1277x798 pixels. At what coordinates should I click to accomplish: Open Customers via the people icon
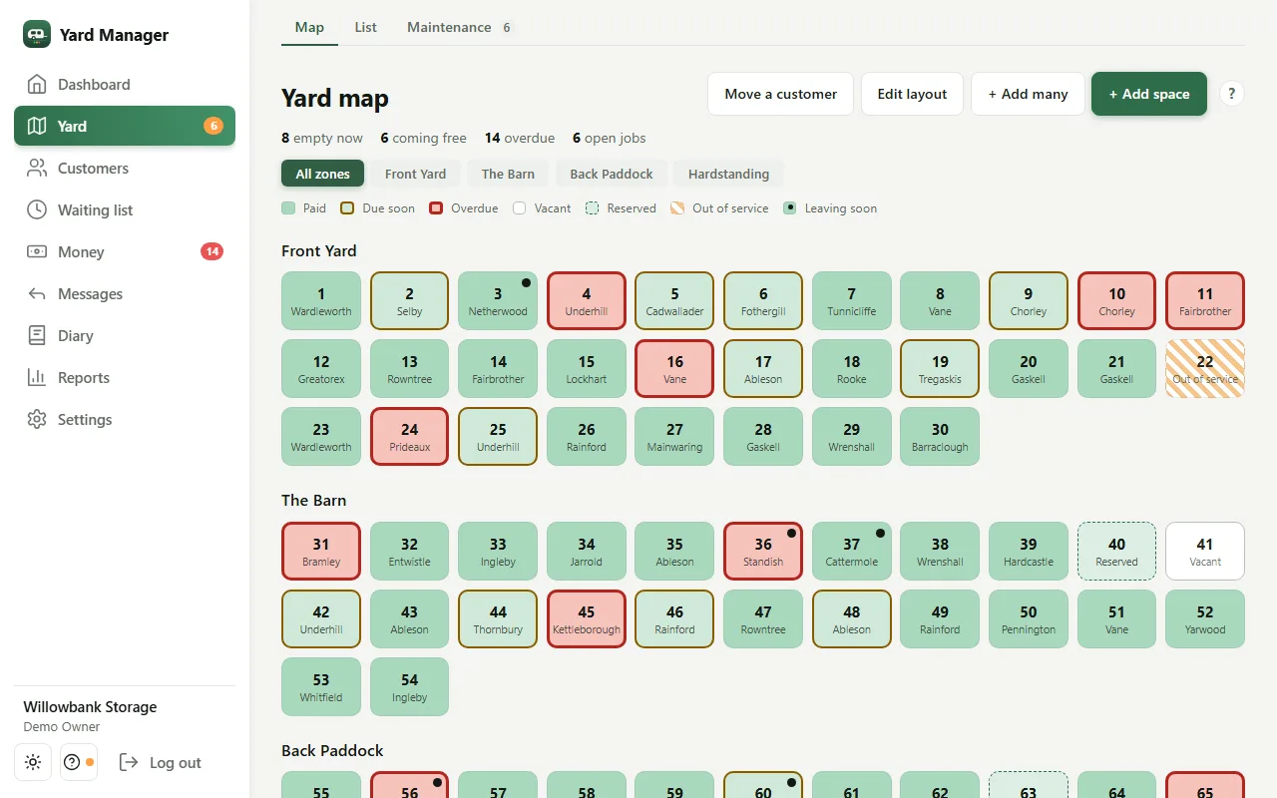pos(37,168)
